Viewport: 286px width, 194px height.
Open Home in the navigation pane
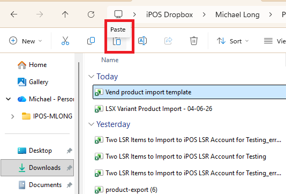click(32, 65)
